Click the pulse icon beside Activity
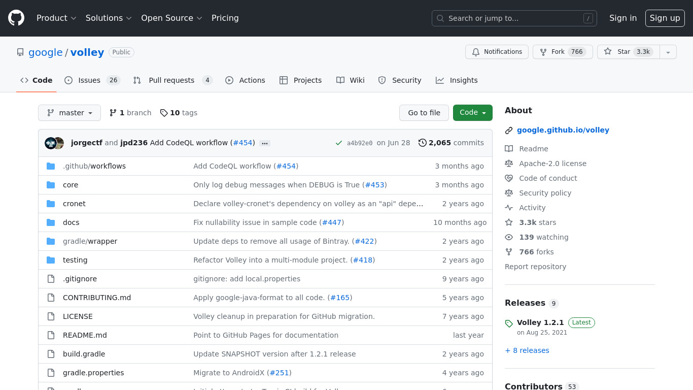 (509, 208)
